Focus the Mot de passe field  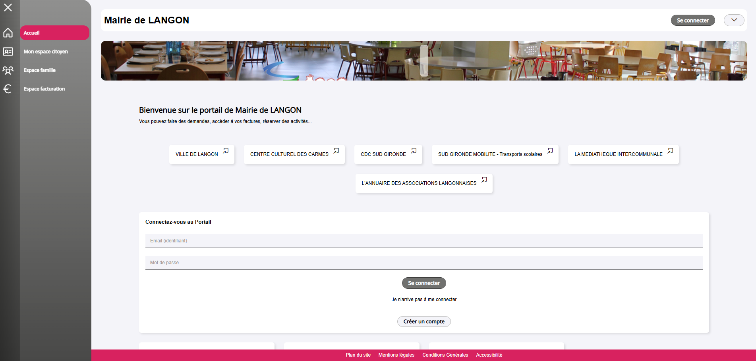tap(424, 263)
